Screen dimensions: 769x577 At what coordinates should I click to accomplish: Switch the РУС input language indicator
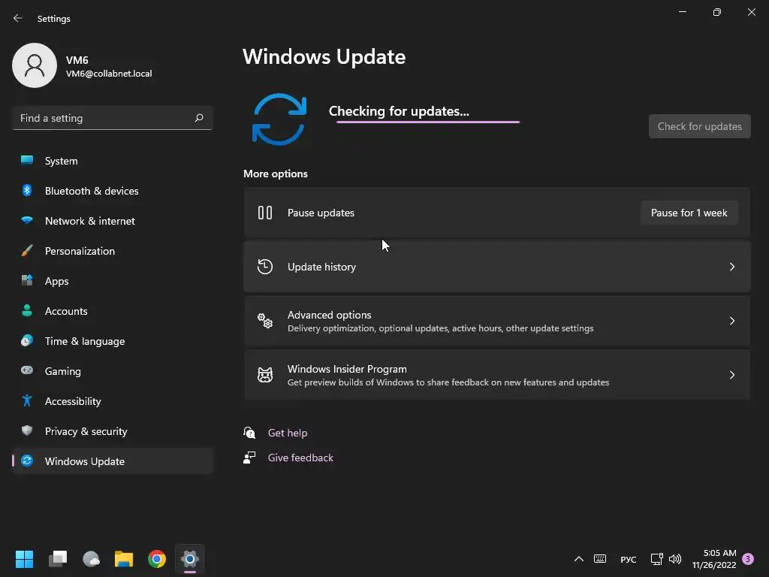[x=629, y=559]
